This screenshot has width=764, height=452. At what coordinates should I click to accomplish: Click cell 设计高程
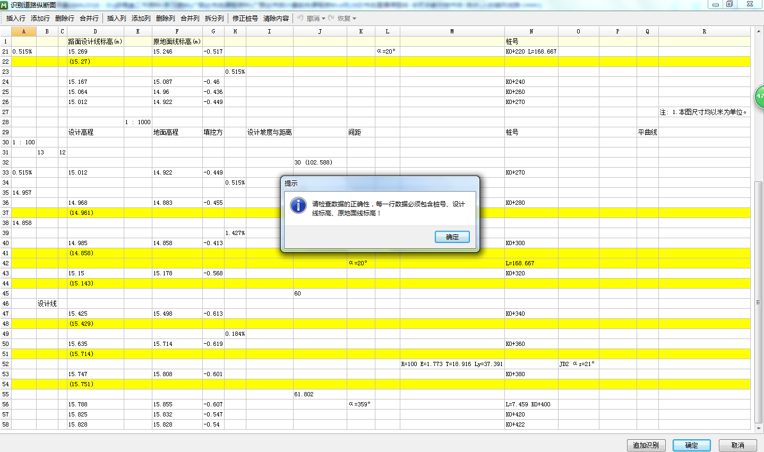point(96,132)
